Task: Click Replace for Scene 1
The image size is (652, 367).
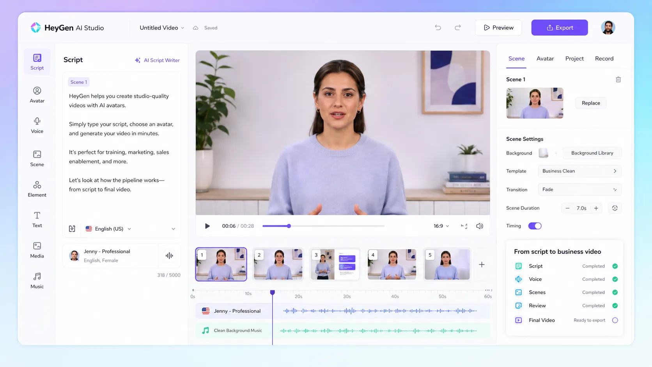Action: 591,103
